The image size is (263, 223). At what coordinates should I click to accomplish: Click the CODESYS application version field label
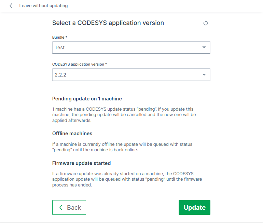tap(78, 64)
